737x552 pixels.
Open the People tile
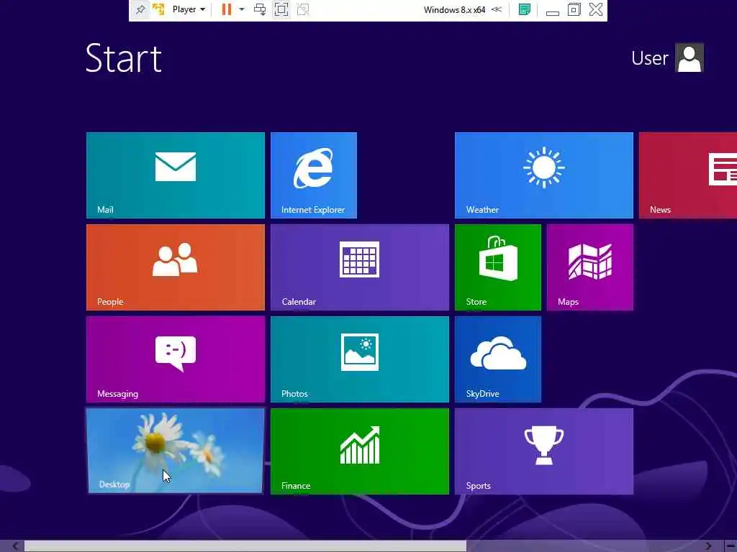pos(176,267)
